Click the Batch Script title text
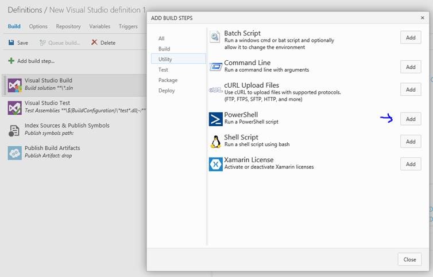The image size is (433, 277). 242,33
